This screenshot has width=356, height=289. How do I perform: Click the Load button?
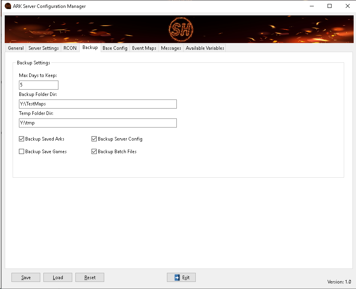pos(58,278)
